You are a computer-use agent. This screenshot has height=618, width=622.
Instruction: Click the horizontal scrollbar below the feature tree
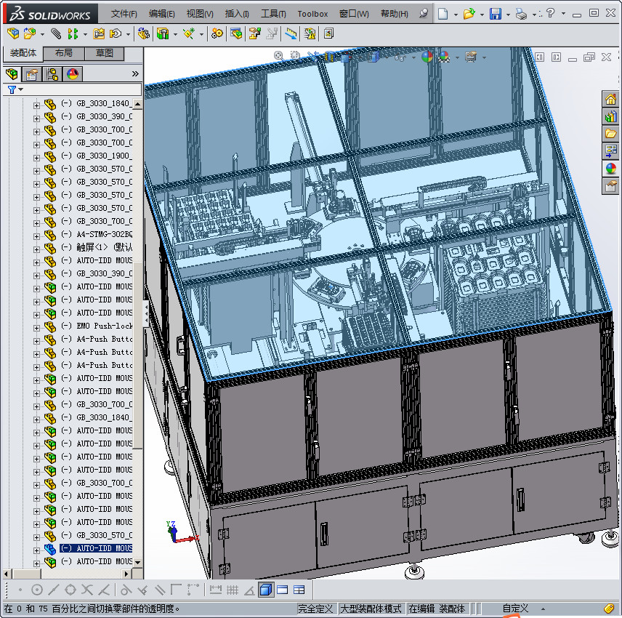[x=73, y=574]
